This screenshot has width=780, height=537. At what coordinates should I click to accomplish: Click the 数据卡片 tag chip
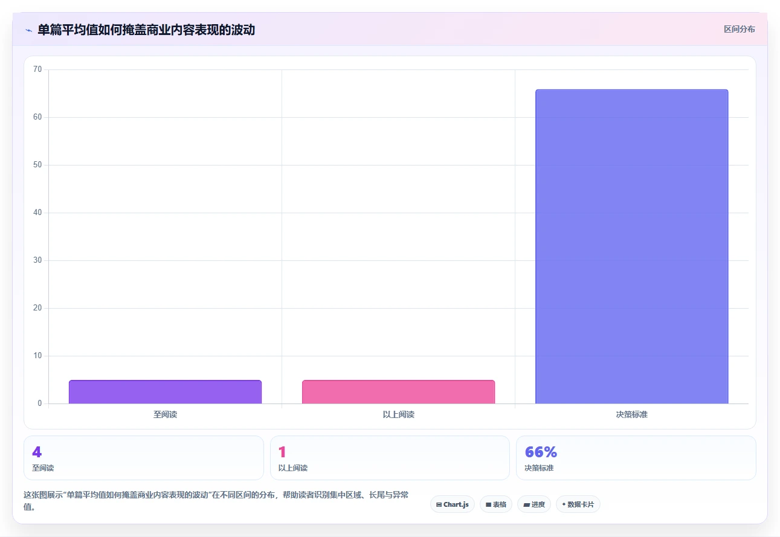(578, 504)
